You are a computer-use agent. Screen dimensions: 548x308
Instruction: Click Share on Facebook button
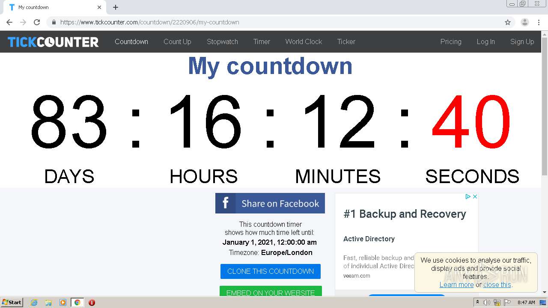point(270,203)
